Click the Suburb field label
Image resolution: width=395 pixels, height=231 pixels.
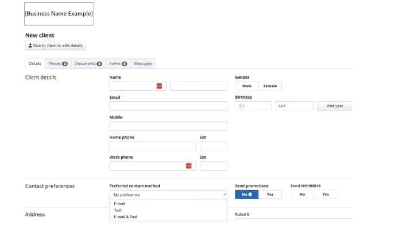click(242, 214)
